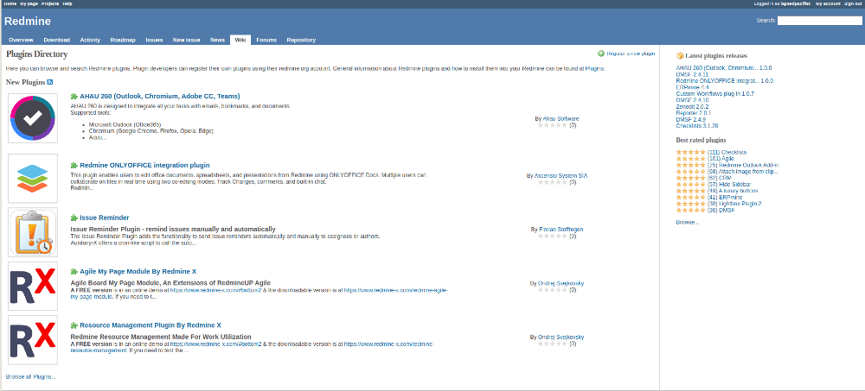The width and height of the screenshot is (865, 391).
Task: Open the Download tab
Action: (57, 41)
